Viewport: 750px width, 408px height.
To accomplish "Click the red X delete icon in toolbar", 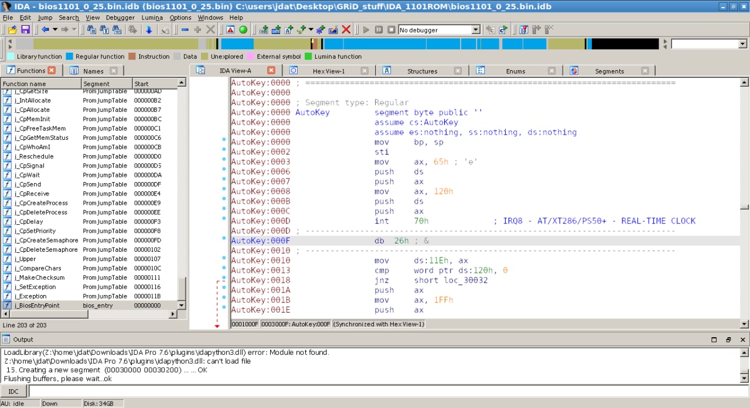I will (x=346, y=30).
